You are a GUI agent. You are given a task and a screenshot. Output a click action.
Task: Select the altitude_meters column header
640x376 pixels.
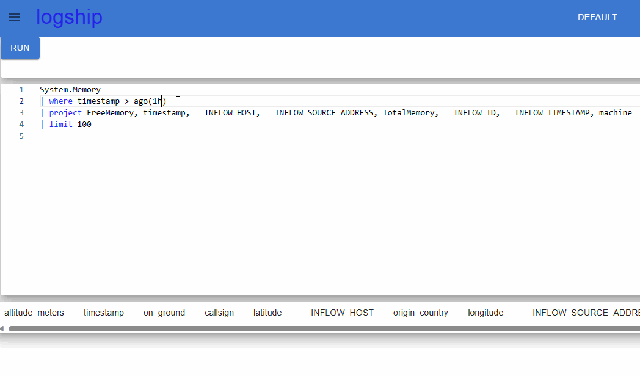[34, 313]
